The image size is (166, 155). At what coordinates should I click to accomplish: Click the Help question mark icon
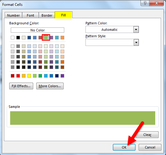click(145, 3)
